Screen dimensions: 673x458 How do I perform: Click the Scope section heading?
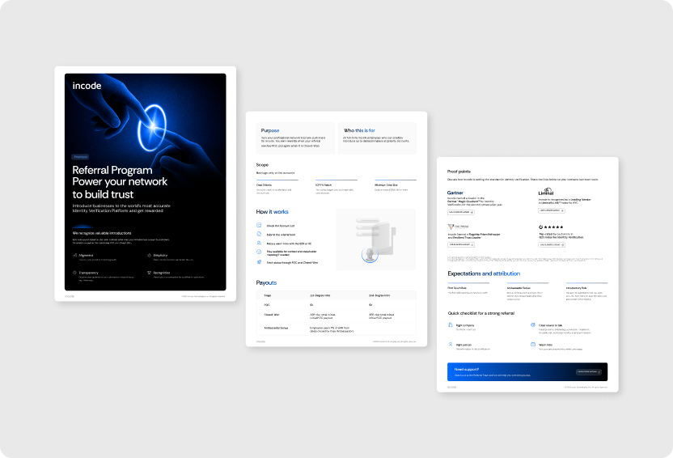[x=262, y=165]
